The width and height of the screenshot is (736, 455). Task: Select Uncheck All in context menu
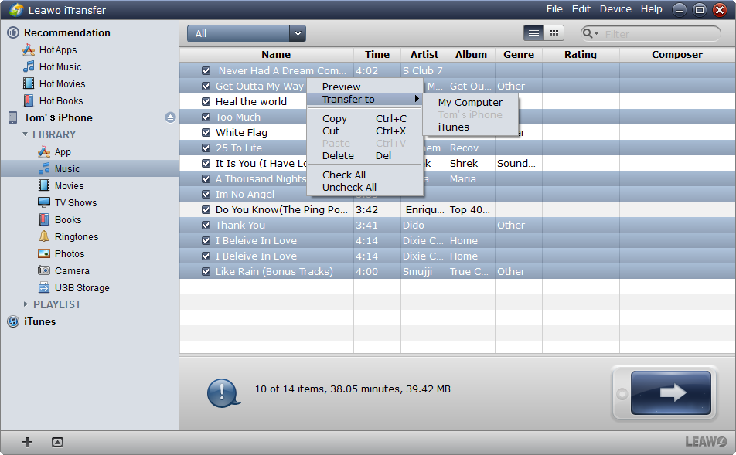click(x=365, y=187)
